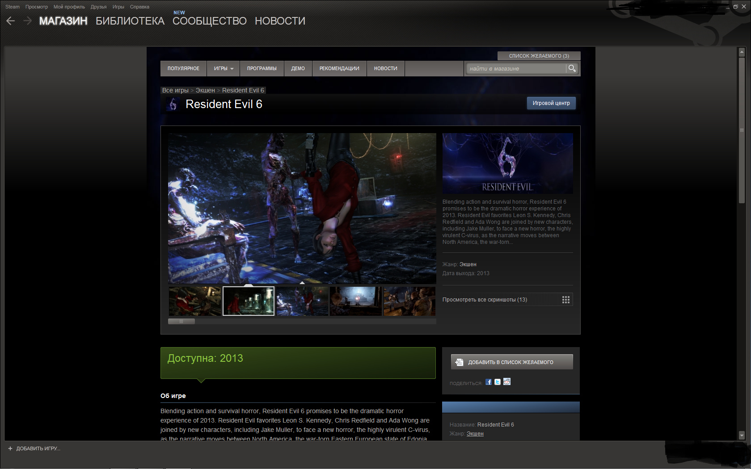
Task: Click Добавить в список желаемого button
Action: click(x=512, y=362)
